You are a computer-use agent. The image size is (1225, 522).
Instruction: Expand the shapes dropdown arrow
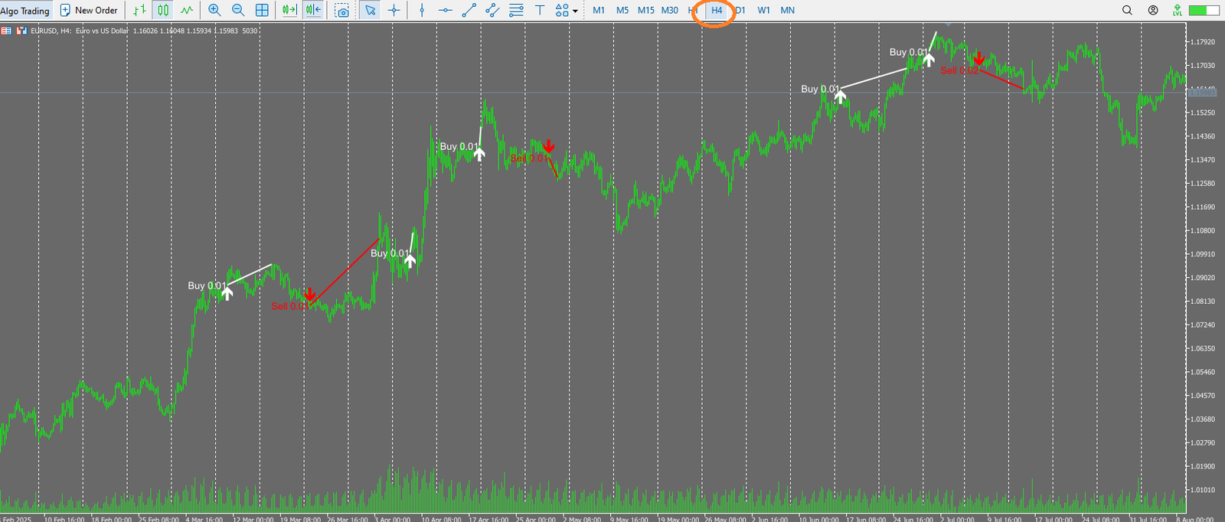coord(575,11)
